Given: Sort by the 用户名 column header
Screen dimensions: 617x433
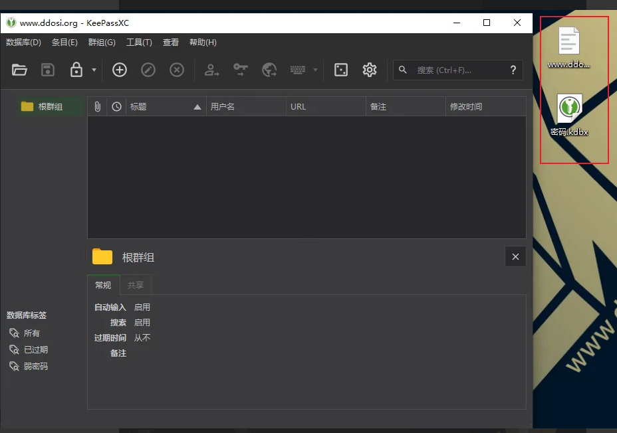Looking at the screenshot, I should pyautogui.click(x=246, y=106).
